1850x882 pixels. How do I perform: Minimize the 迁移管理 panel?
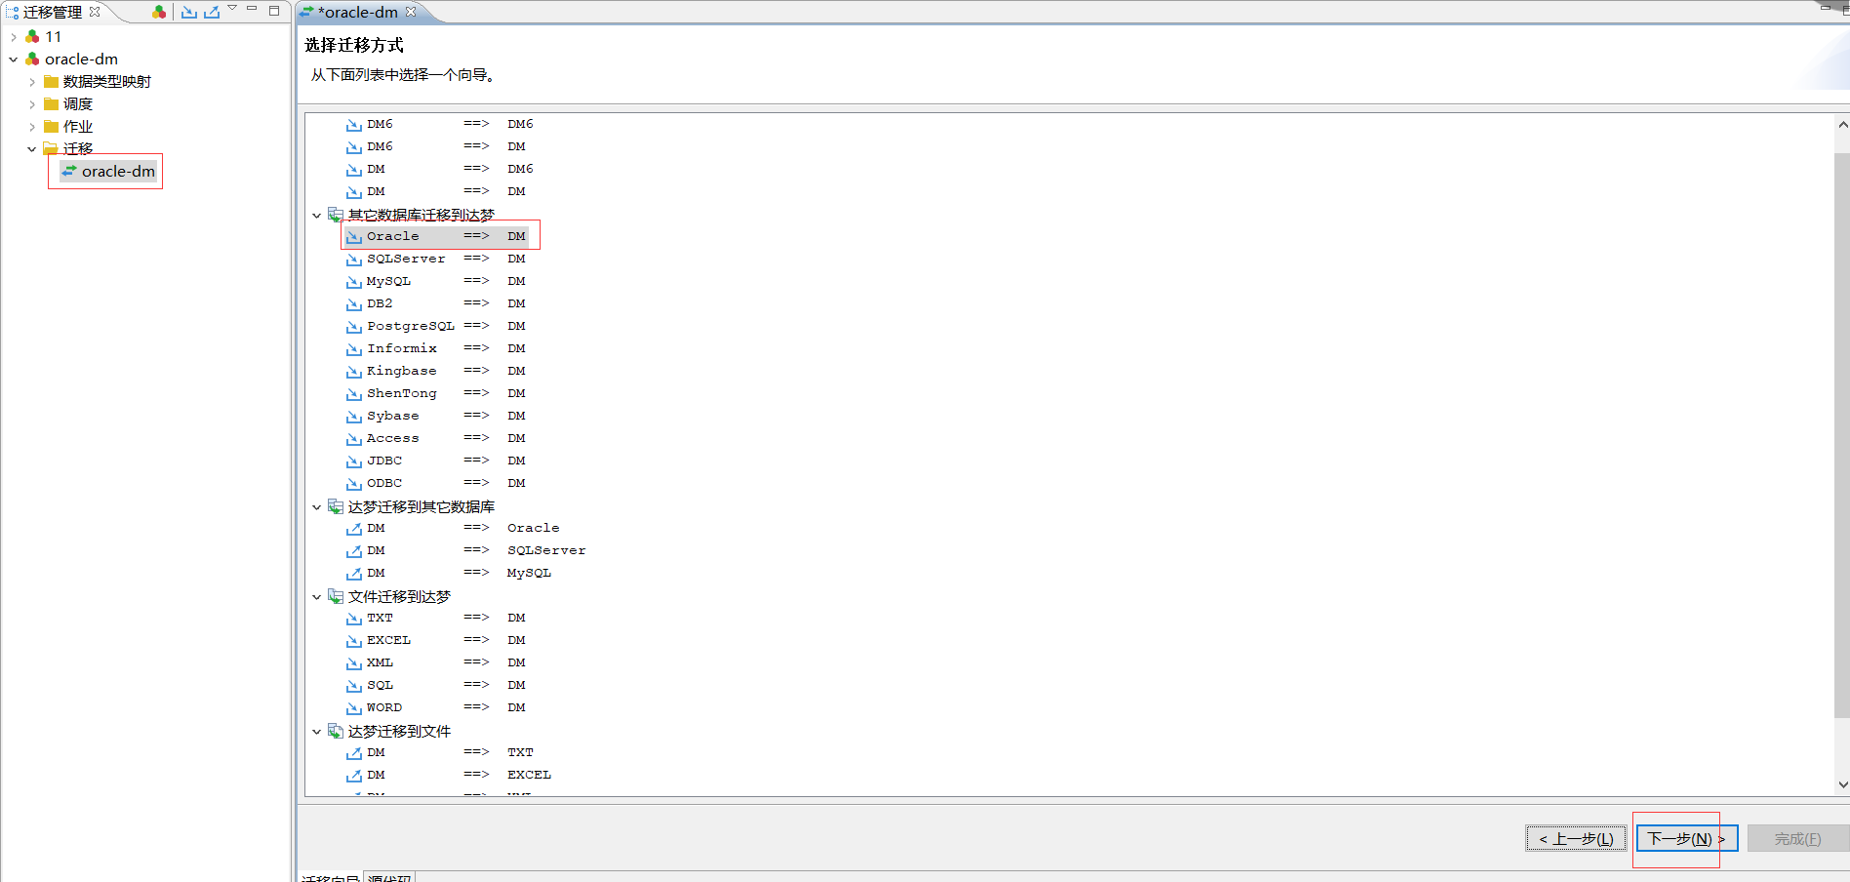point(252,9)
